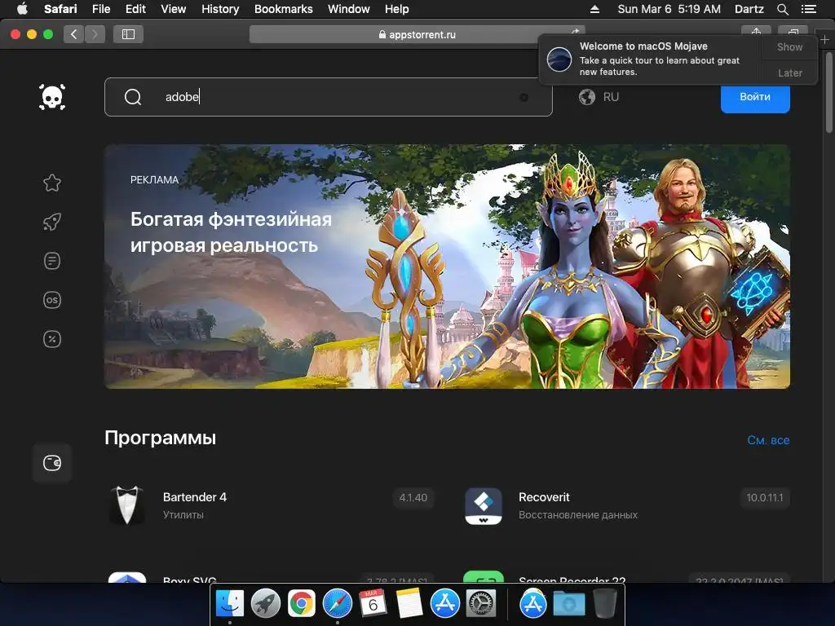
Task: Open System Preferences from the Dock
Action: pyautogui.click(x=481, y=603)
